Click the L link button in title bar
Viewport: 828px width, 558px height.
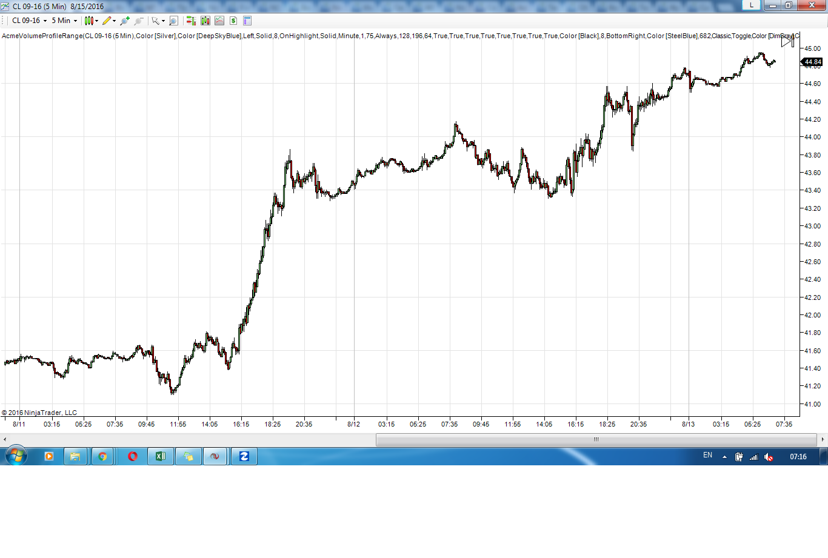coord(752,5)
